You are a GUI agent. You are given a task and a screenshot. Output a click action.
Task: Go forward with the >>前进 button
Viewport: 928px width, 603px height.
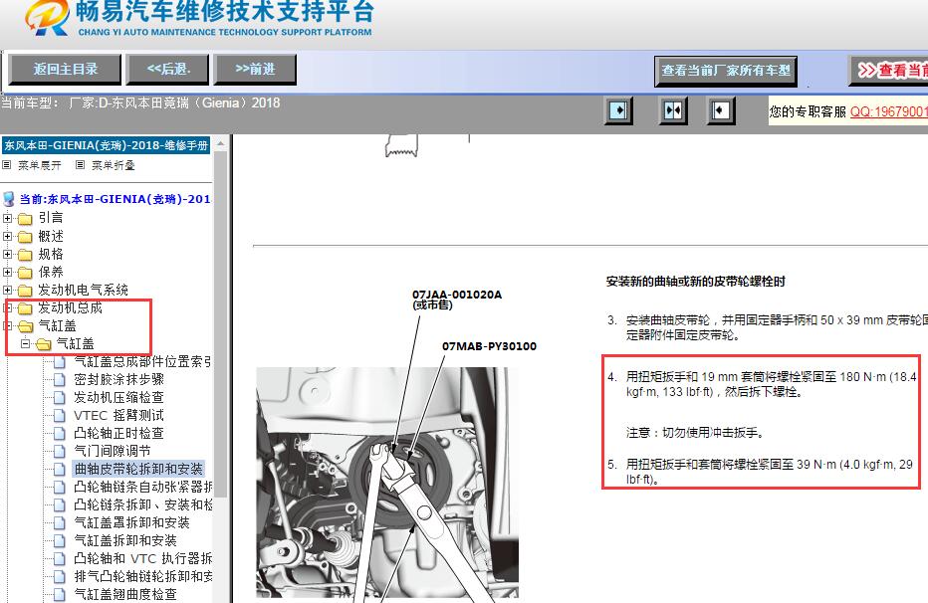pyautogui.click(x=255, y=70)
